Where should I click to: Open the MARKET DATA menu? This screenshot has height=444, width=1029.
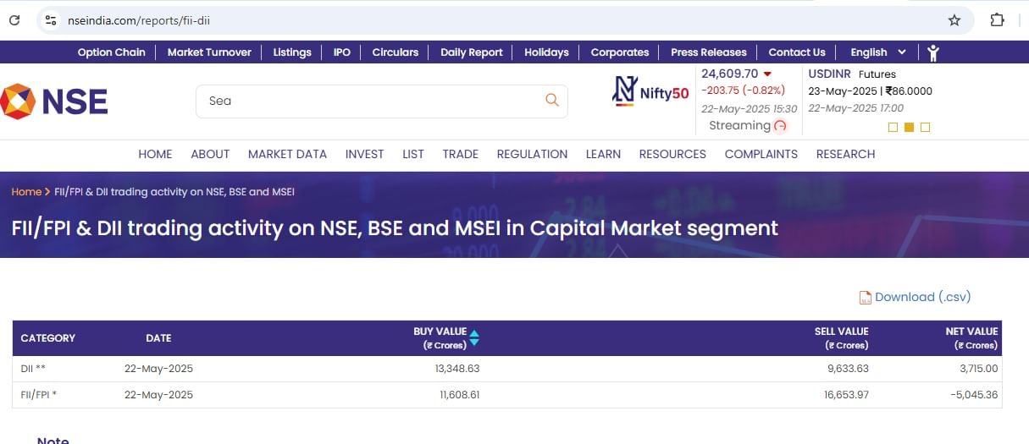287,154
